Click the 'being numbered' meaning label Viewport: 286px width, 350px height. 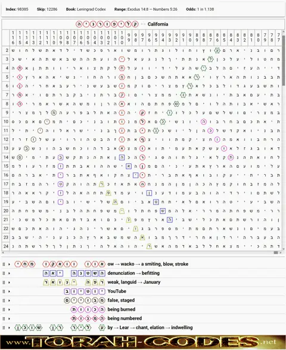coord(125,318)
